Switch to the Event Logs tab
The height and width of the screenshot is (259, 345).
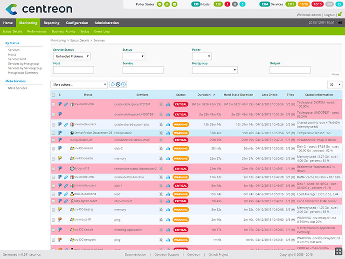coord(102,31)
